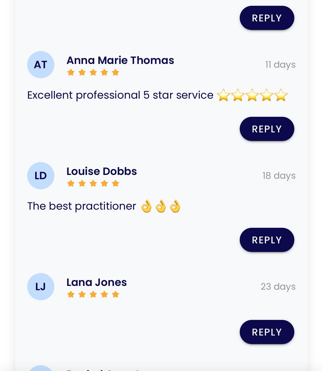Click Anna Marie Thomas's star rating
Image resolution: width=323 pixels, height=371 pixels.
tap(93, 72)
